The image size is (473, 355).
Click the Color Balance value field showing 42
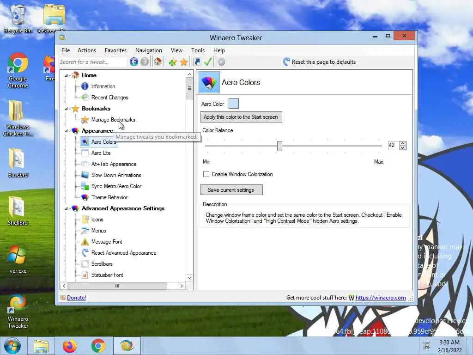(394, 146)
